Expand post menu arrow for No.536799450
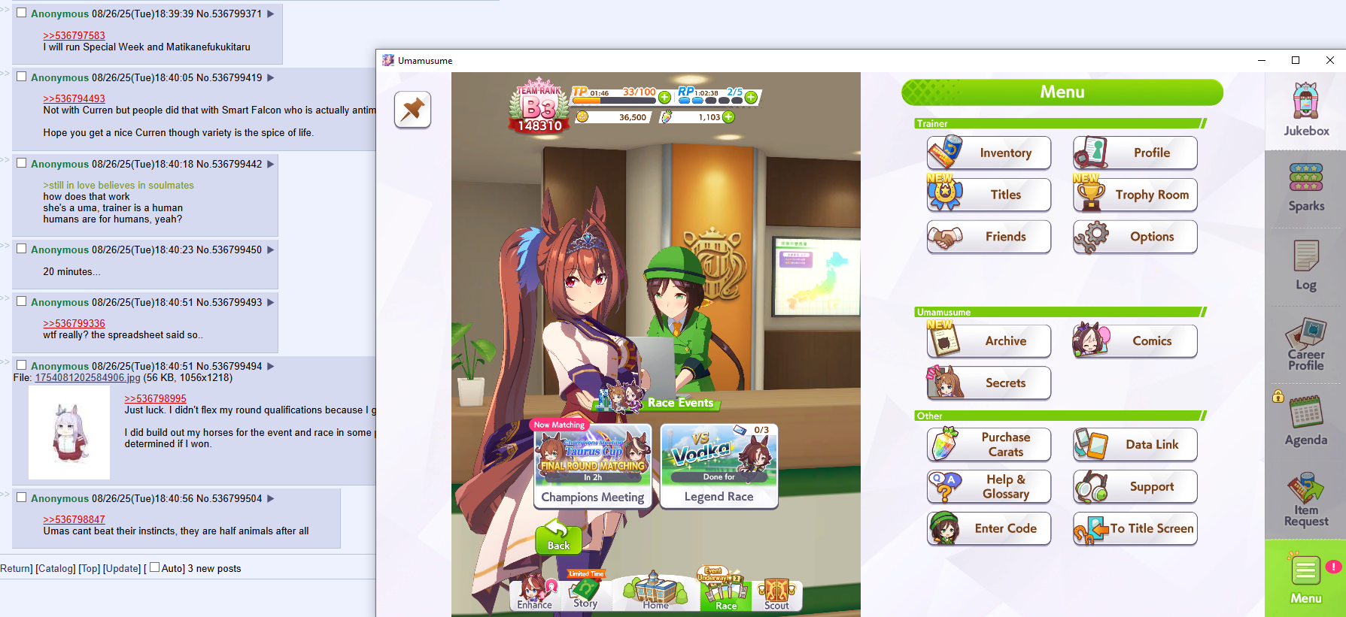 pos(271,250)
